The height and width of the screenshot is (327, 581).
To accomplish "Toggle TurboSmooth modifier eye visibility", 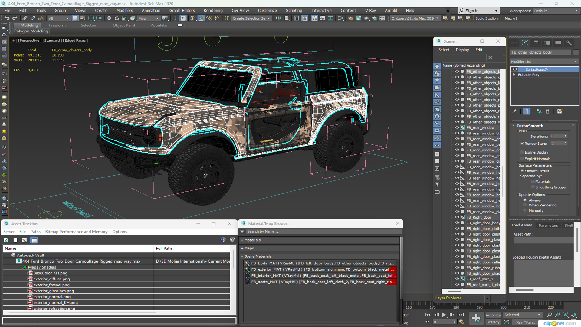I will pos(515,69).
